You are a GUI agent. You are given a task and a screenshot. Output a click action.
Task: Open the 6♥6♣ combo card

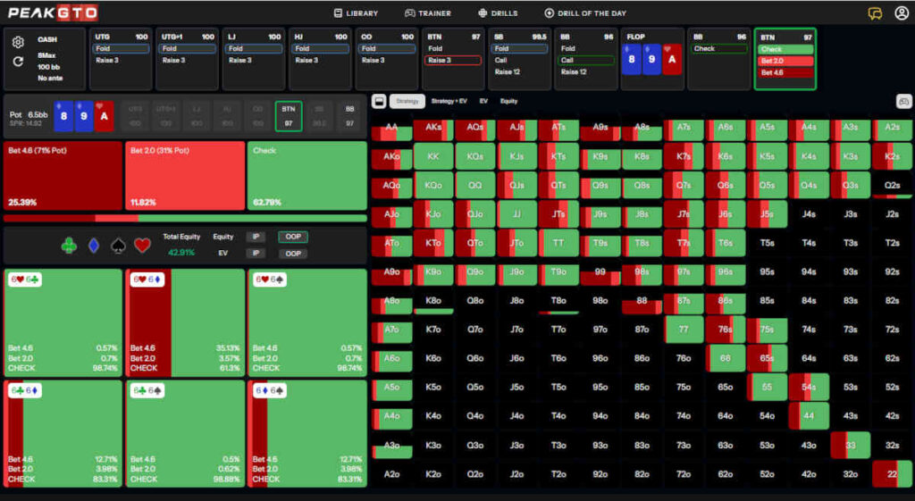point(63,322)
